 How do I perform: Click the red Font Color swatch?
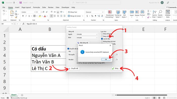(45, 16)
